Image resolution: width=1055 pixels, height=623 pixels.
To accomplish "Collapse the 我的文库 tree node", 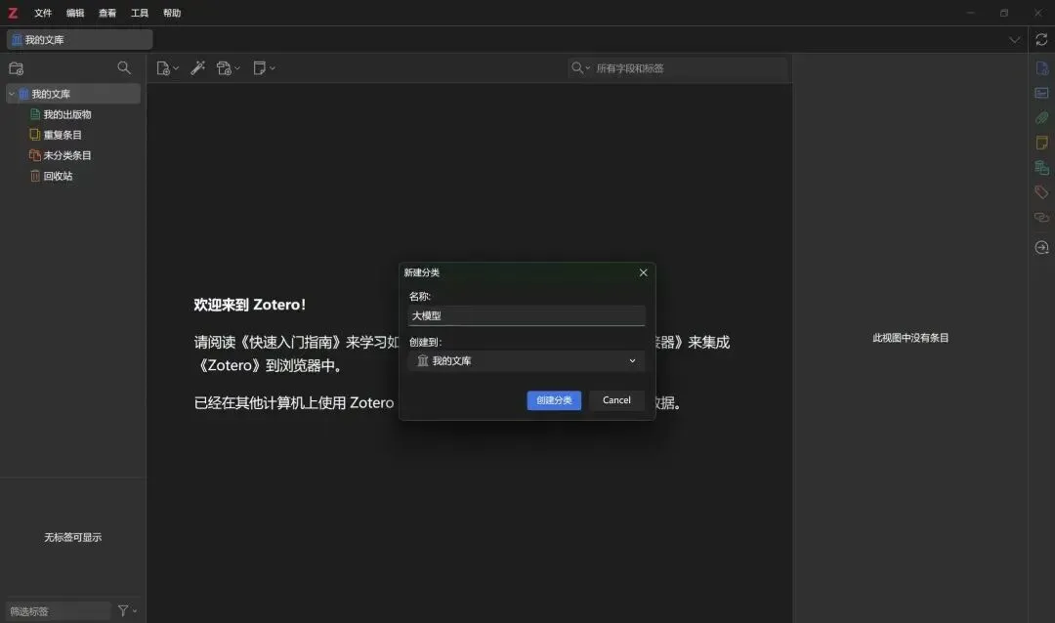I will 12,94.
